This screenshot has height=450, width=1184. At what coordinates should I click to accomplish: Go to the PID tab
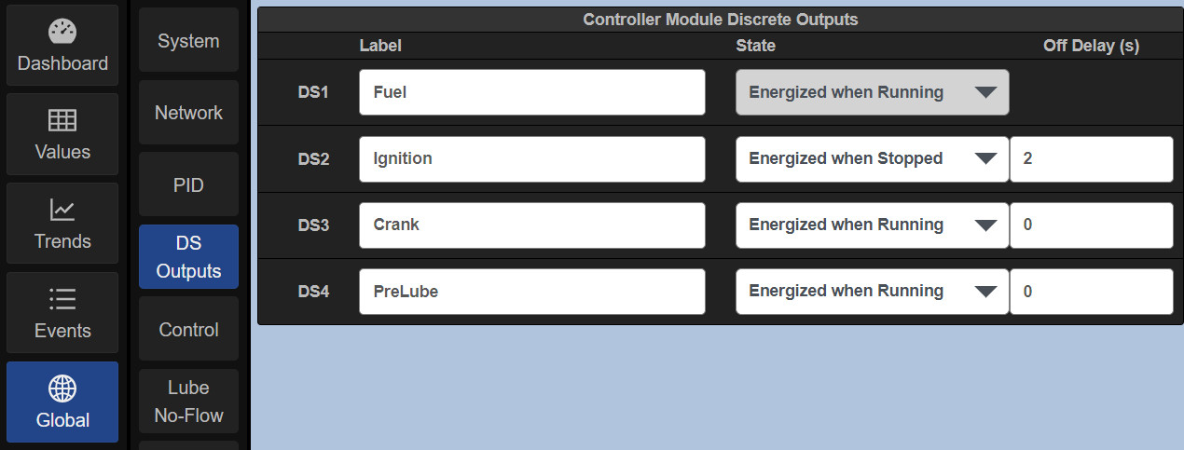(x=188, y=185)
